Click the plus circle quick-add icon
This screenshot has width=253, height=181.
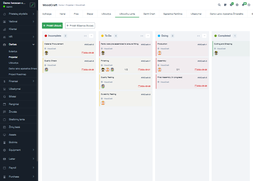click(x=237, y=5)
